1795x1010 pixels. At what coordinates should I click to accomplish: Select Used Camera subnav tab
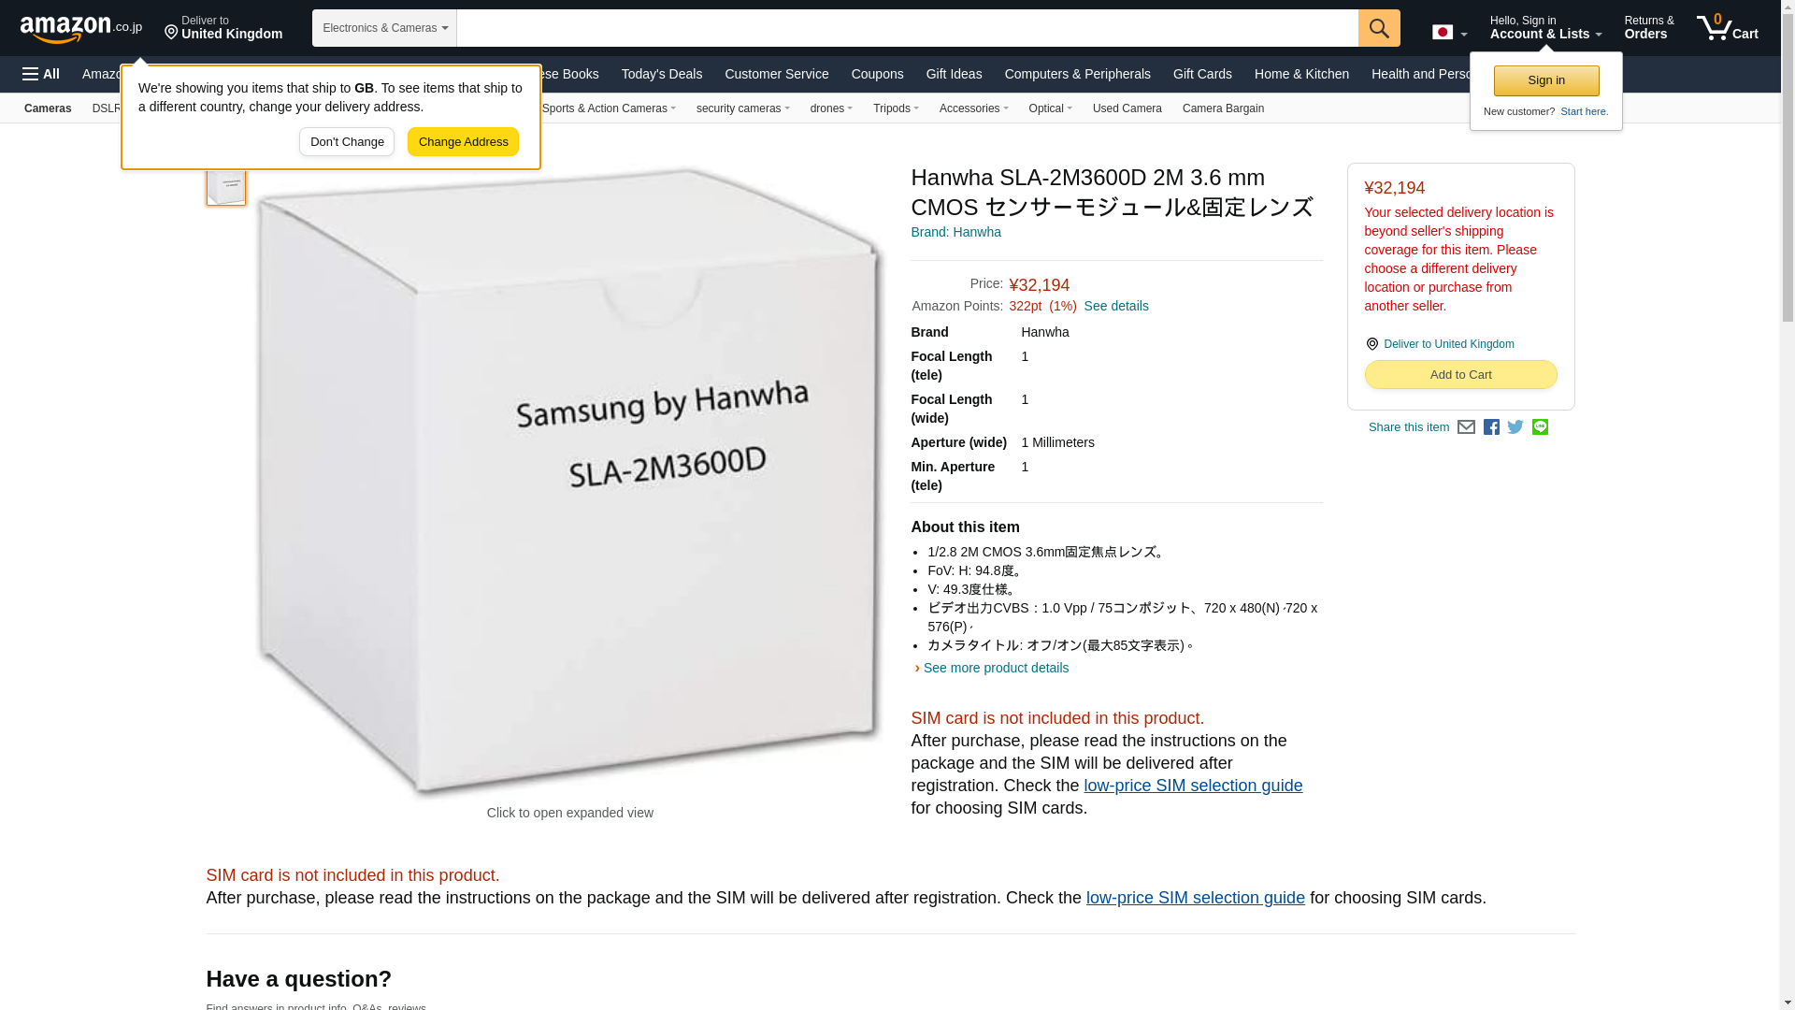click(x=1127, y=108)
